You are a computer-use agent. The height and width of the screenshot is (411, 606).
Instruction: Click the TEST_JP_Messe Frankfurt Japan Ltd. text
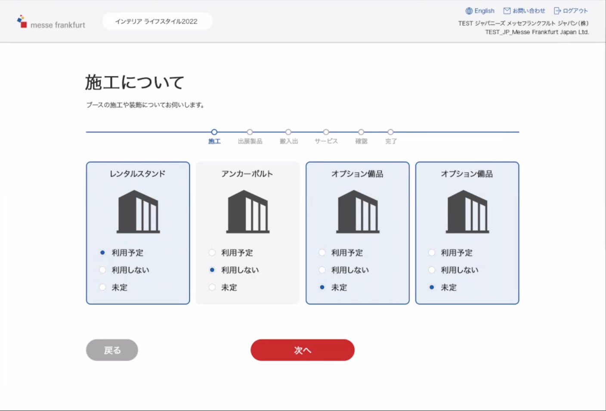pos(537,32)
